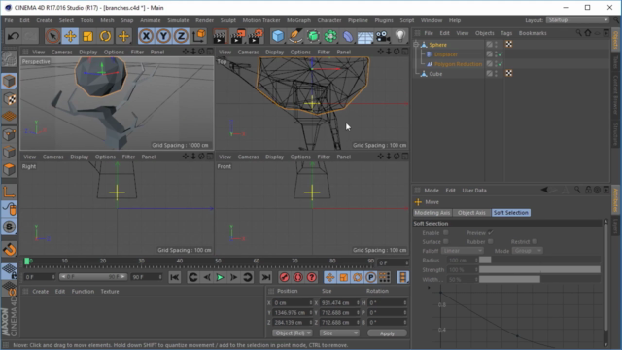
Task: Enable Axis mode in left sidebar
Action: tap(9, 192)
